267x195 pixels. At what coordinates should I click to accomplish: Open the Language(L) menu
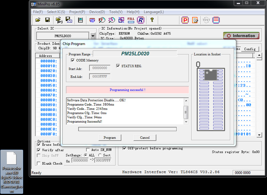154,12
